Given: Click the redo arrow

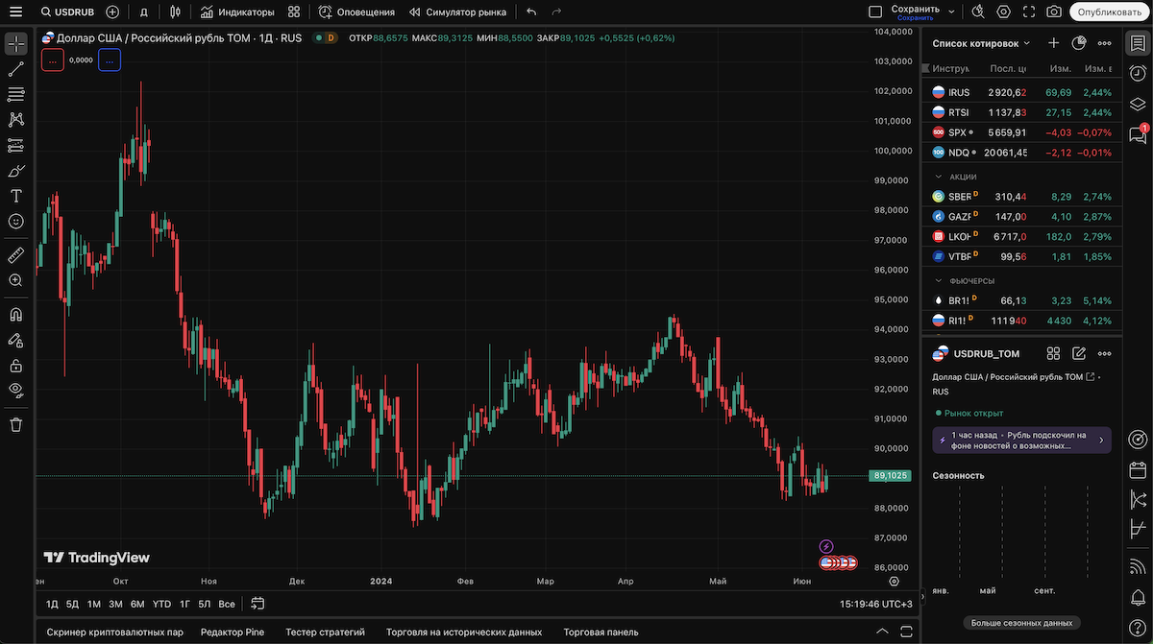Looking at the screenshot, I should [558, 12].
